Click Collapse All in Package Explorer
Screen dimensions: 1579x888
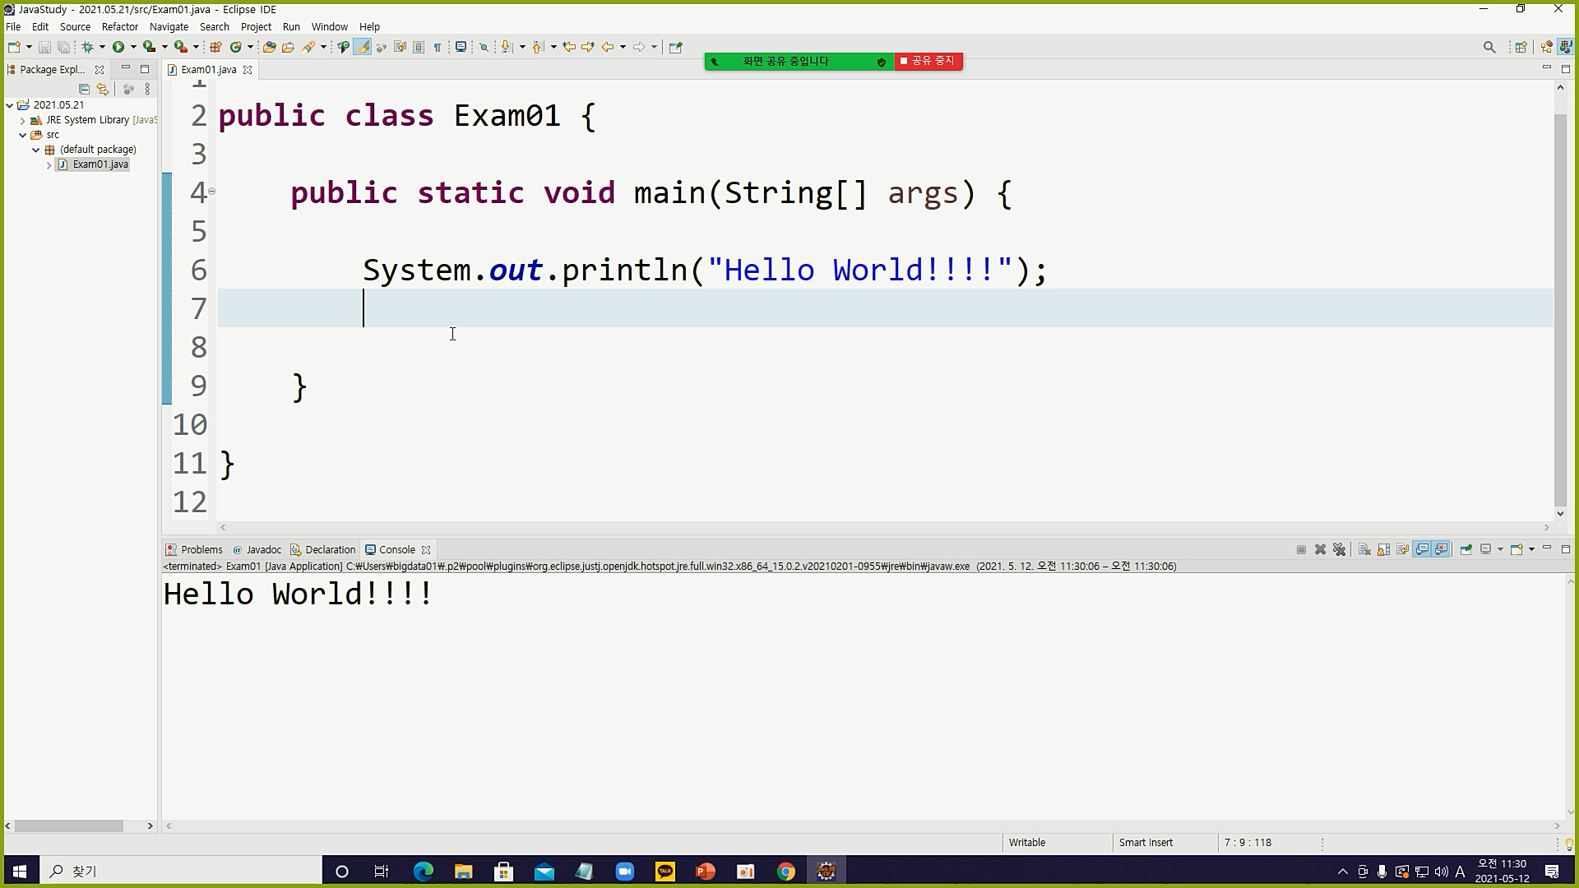(84, 89)
